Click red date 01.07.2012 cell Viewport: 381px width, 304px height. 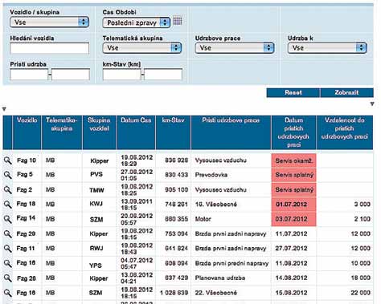293,205
